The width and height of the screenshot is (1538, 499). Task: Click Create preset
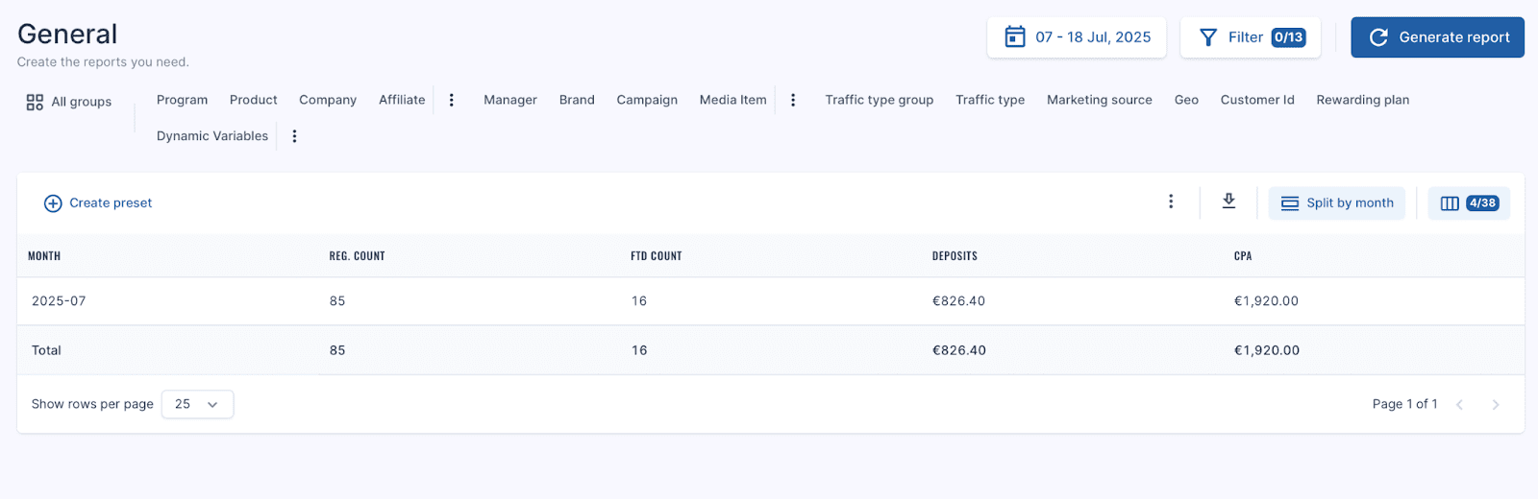tap(98, 203)
